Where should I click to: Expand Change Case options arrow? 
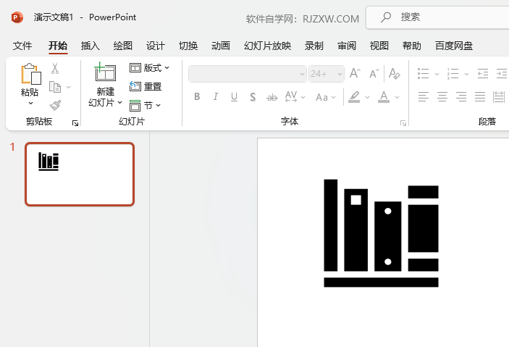tap(333, 97)
